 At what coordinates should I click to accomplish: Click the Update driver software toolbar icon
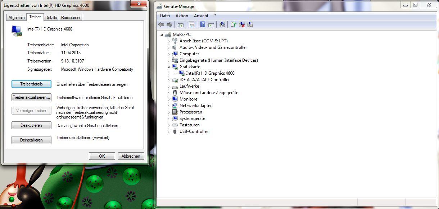coord(234,24)
